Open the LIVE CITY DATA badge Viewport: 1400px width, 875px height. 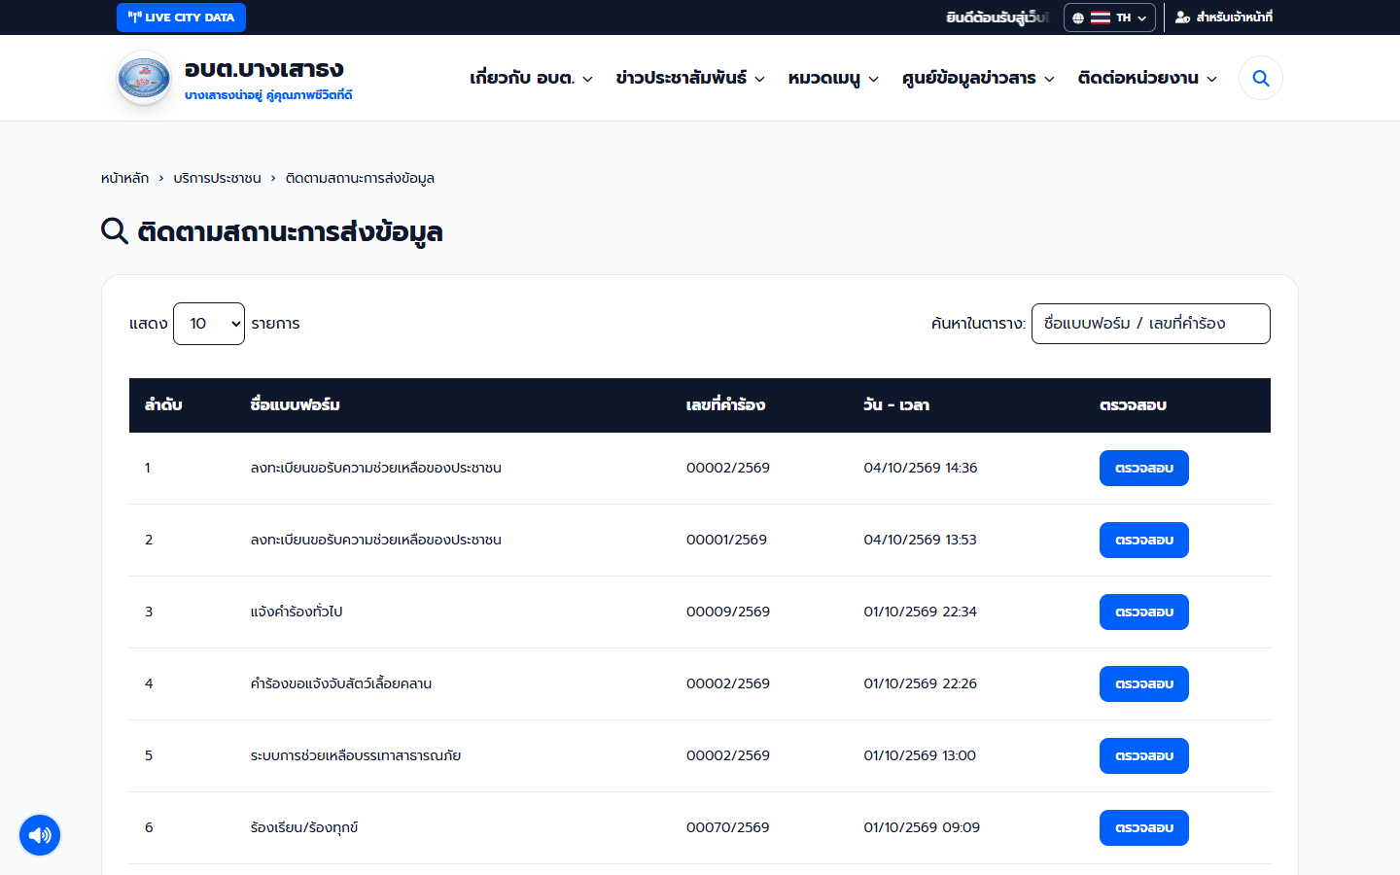pyautogui.click(x=181, y=17)
